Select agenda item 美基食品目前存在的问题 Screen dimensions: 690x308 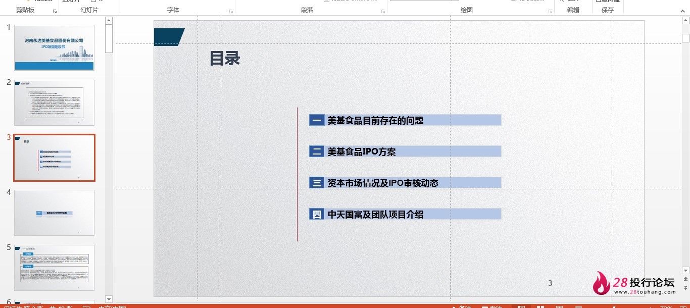point(375,120)
